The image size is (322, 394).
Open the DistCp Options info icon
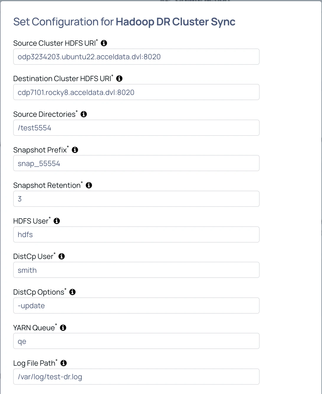[x=72, y=292]
